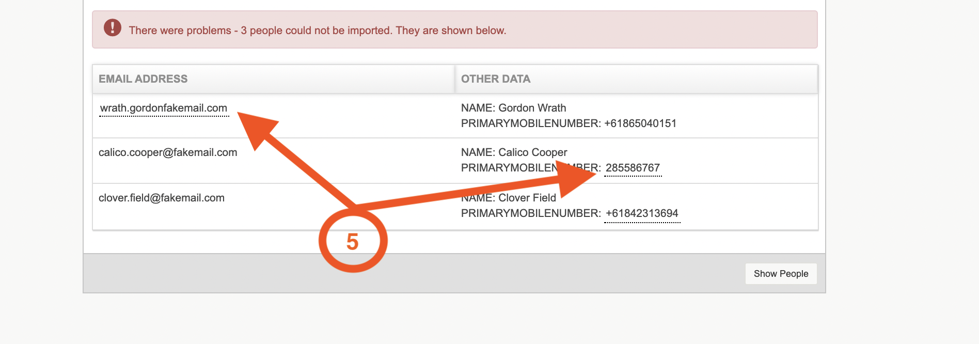The width and height of the screenshot is (979, 344).
Task: Select the calico.cooper@fakemail.com email cell
Action: click(x=168, y=152)
